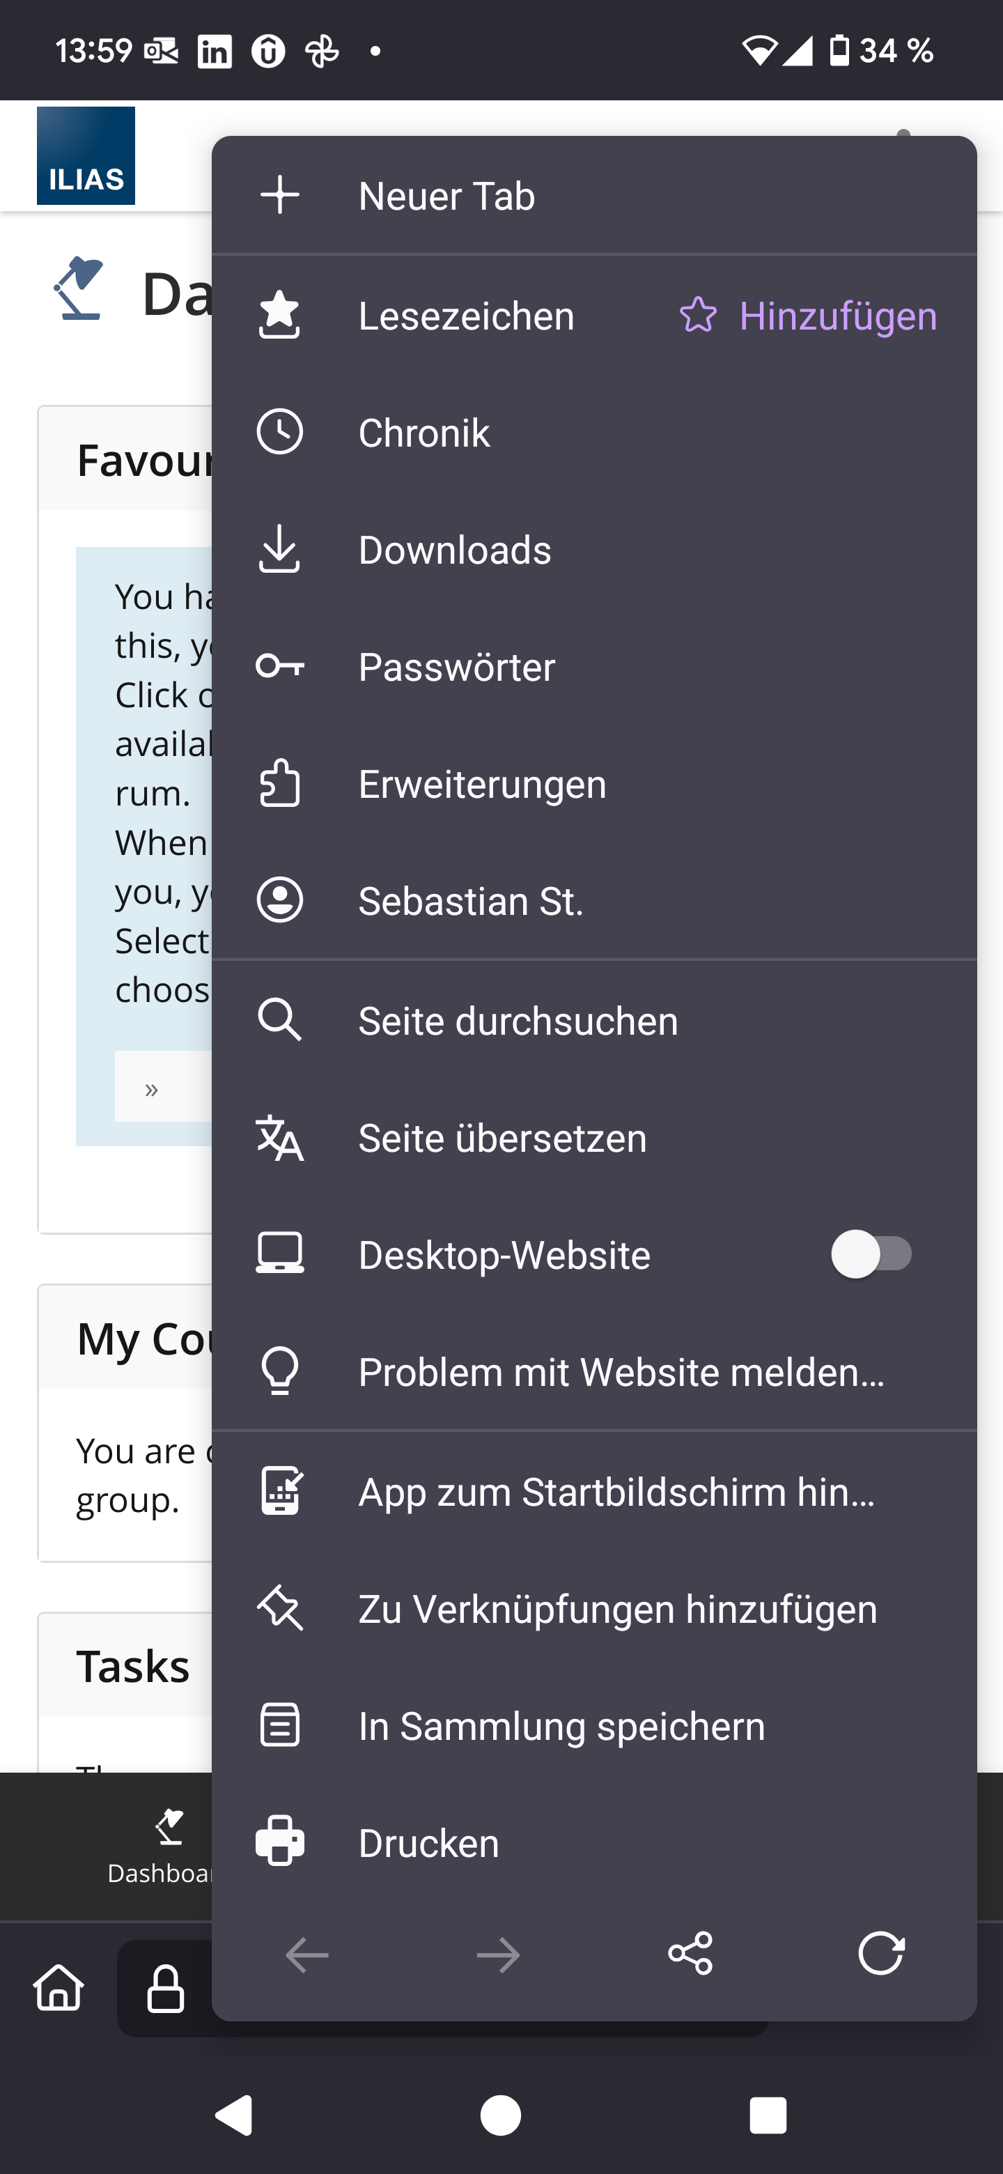1003x2174 pixels.
Task: Tap the ILIAS logo
Action: pos(85,156)
